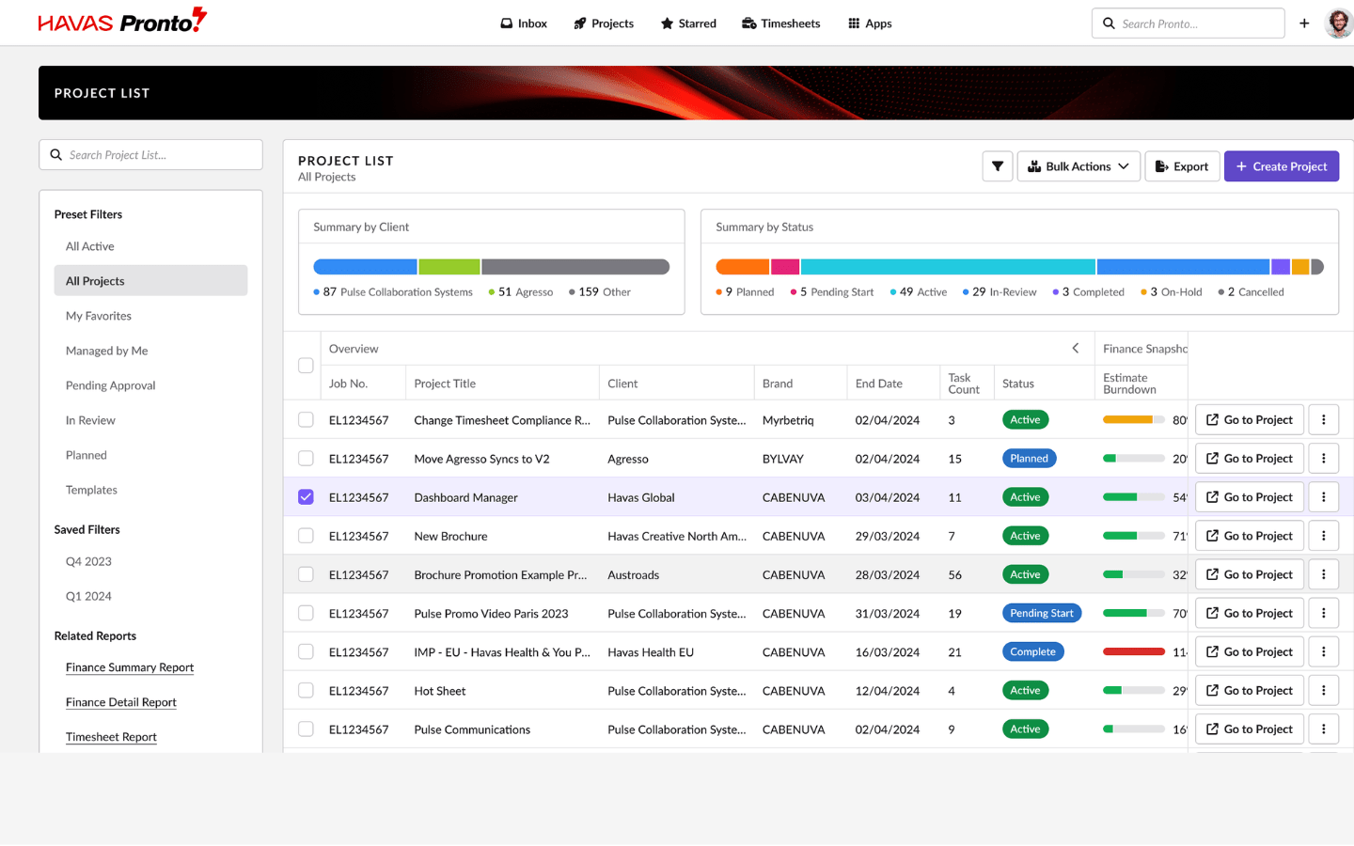This screenshot has height=846, width=1354.
Task: Go to Project for Change Timesheet Compliance
Action: (1250, 420)
